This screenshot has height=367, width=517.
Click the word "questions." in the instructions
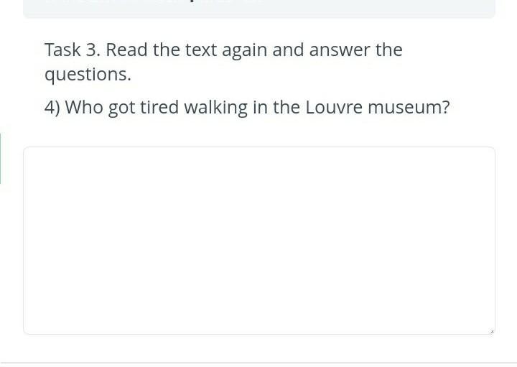coord(88,75)
